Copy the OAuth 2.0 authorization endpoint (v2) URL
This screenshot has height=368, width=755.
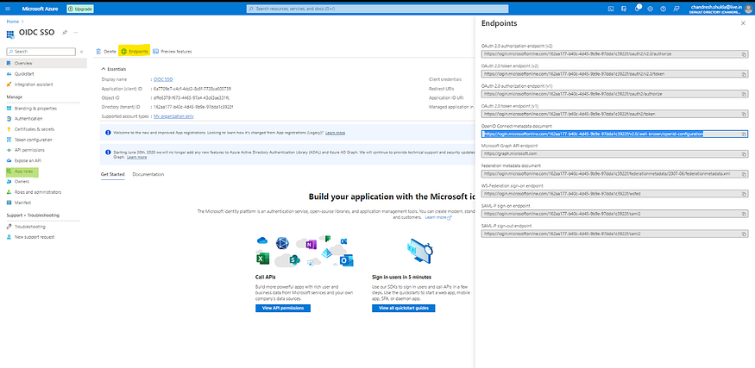click(x=744, y=54)
